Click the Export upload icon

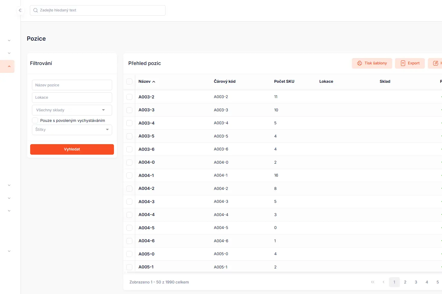(403, 63)
